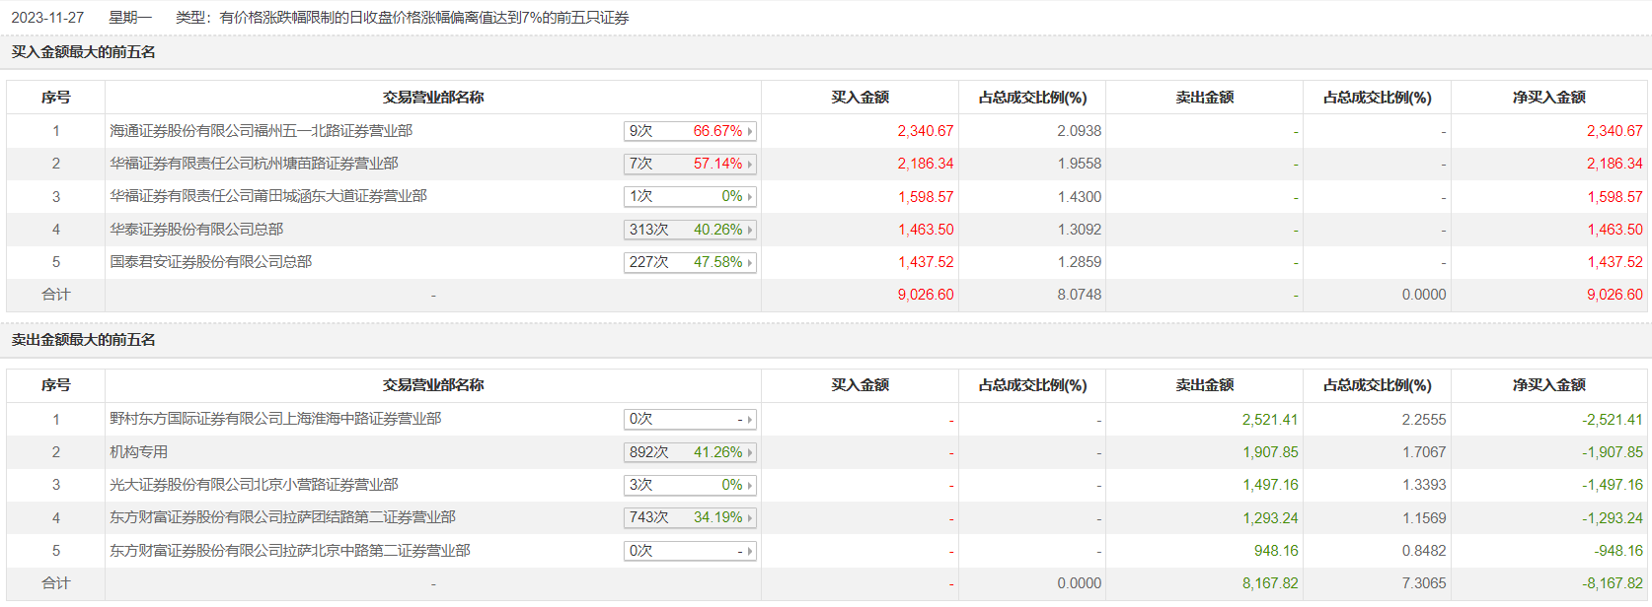The width and height of the screenshot is (1652, 607).
Task: Click the 买入金额最大的前五名 section title
Action: (84, 52)
